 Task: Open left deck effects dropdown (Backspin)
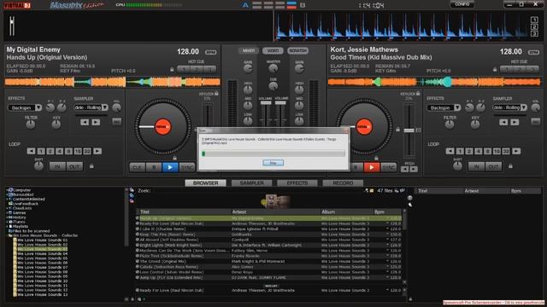38,107
